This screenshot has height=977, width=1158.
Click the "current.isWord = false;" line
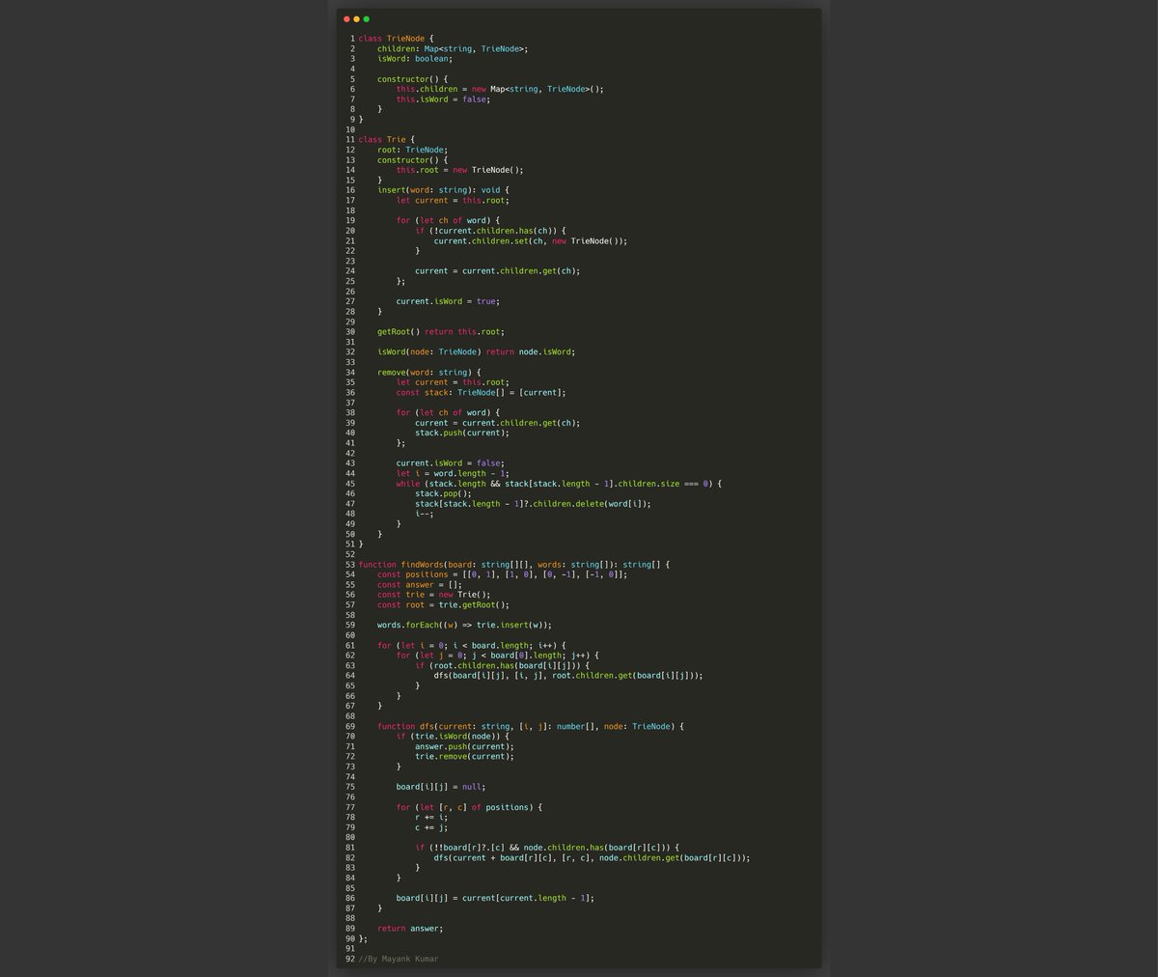point(451,463)
